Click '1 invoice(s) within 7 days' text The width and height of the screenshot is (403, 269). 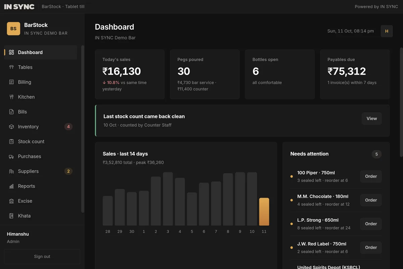pos(352,83)
